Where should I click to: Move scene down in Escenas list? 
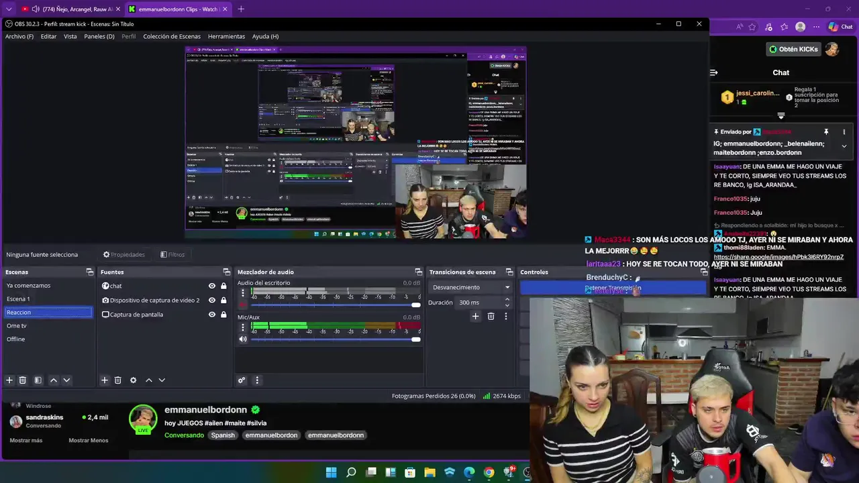(66, 380)
